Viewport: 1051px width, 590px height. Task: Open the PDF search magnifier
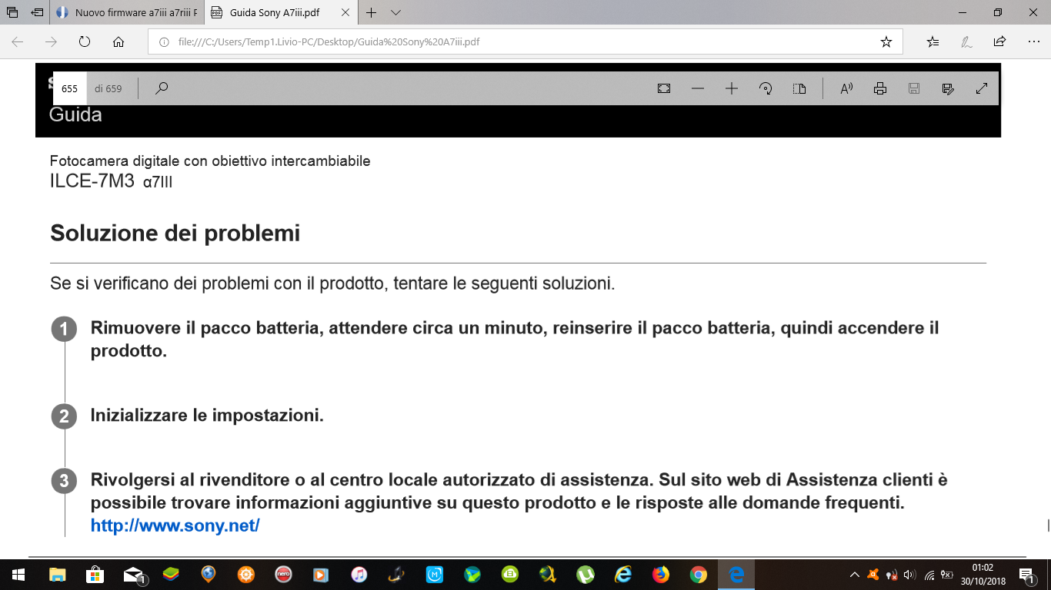point(162,88)
